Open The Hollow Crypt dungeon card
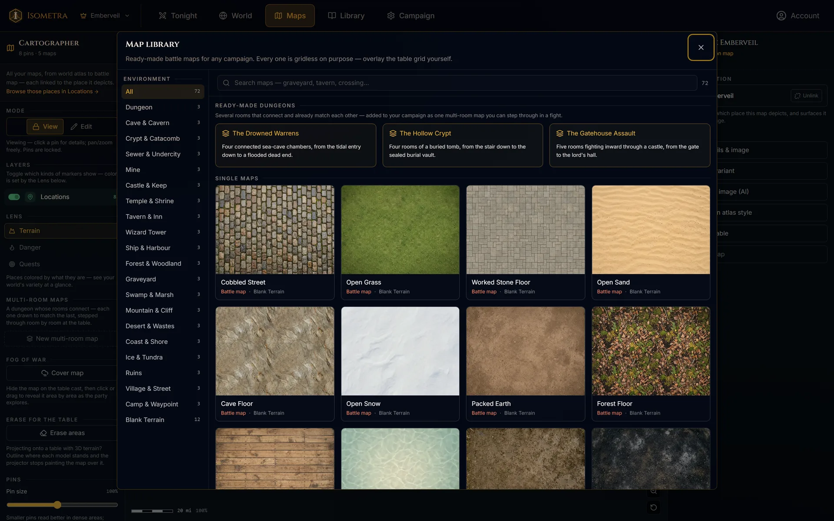This screenshot has width=834, height=521. 463,145
